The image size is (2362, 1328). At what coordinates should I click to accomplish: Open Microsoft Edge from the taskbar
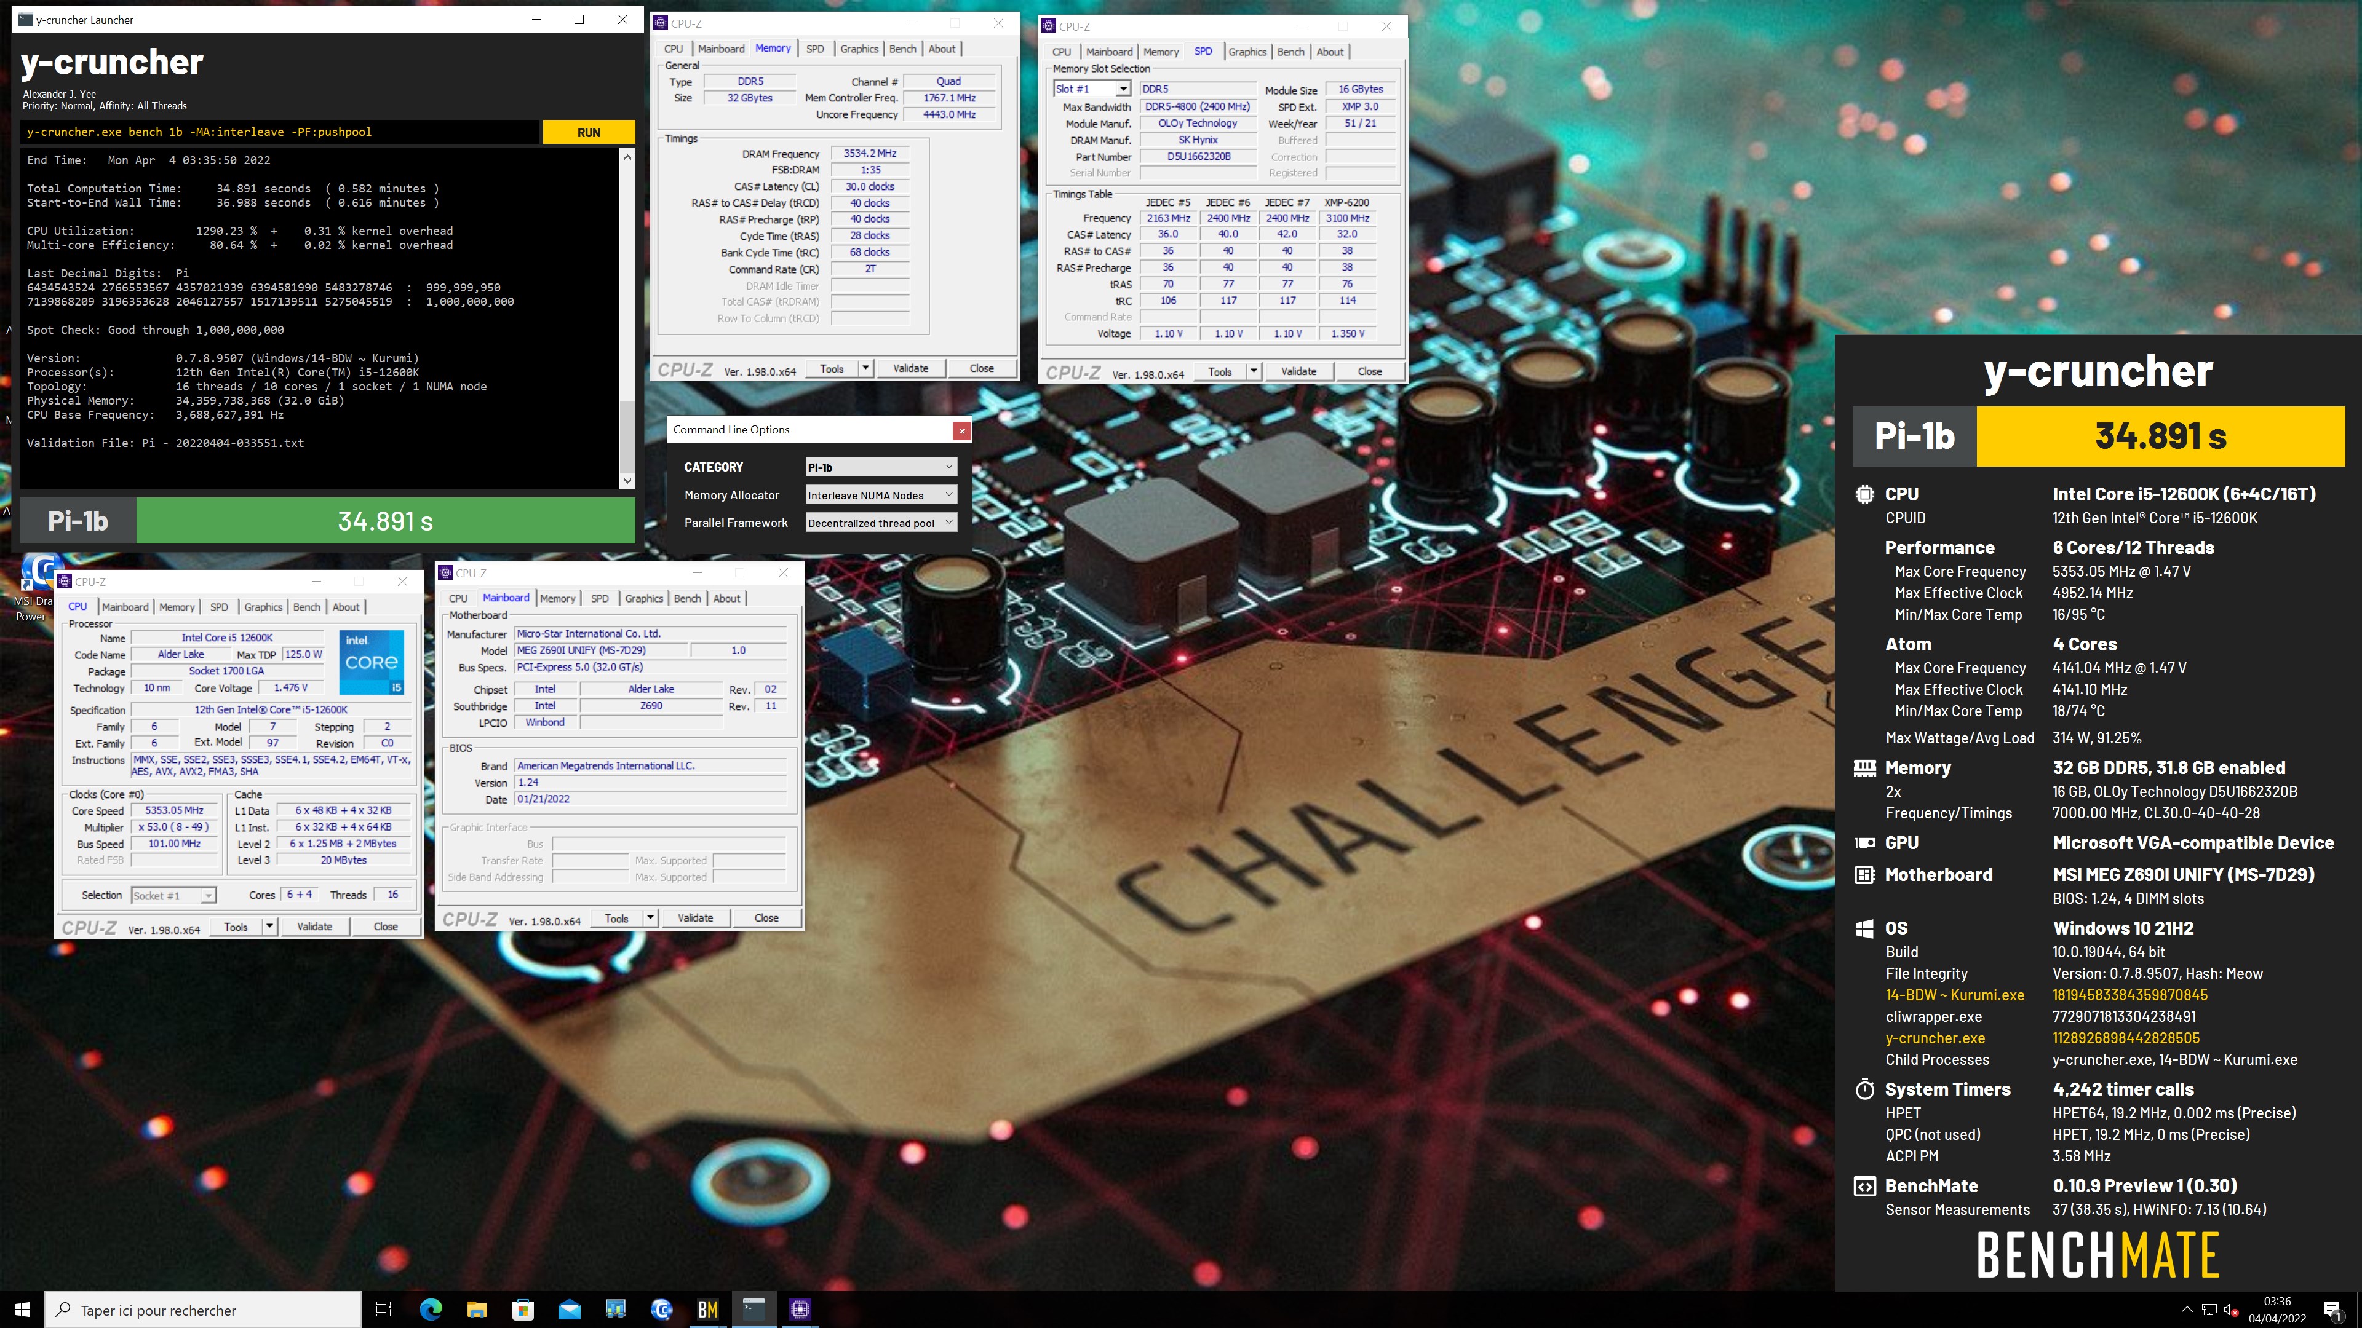click(x=430, y=1310)
